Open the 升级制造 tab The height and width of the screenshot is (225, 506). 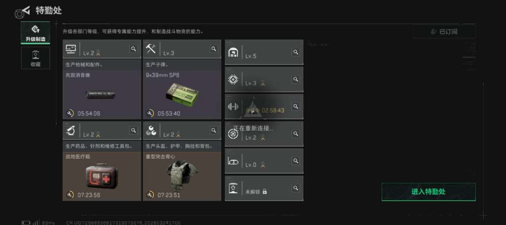pos(36,33)
